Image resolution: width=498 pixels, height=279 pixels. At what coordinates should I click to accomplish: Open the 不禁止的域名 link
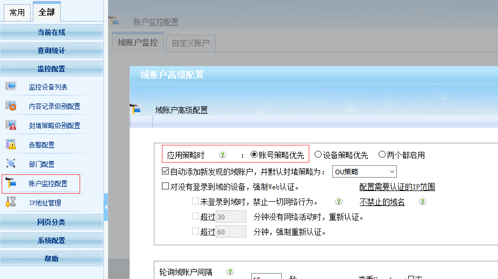click(382, 202)
